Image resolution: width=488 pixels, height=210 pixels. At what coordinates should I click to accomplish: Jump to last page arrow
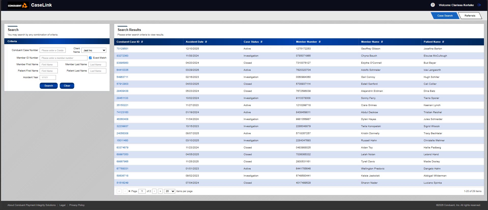click(x=160, y=191)
